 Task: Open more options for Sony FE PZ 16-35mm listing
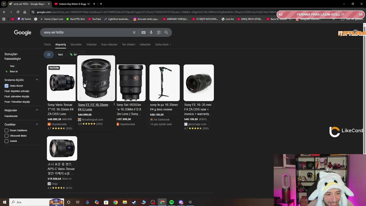pos(114,104)
